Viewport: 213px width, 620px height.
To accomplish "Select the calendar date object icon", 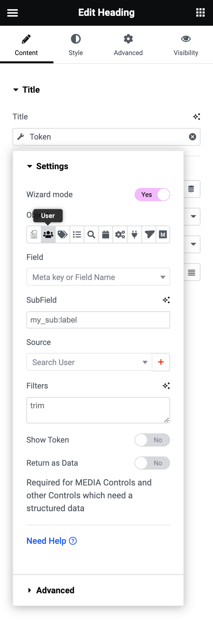I will click(x=106, y=234).
